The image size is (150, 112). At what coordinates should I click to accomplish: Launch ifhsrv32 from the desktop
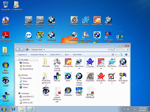point(5,97)
